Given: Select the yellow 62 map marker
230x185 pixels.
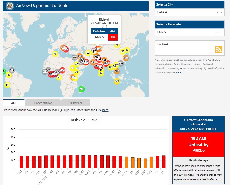Looking at the screenshot, I should click(x=127, y=50).
